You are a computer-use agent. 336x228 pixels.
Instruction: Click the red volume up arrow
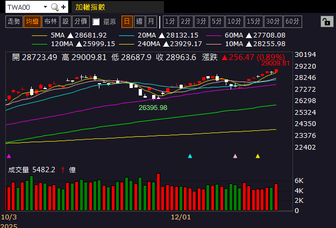pyautogui.click(x=63, y=170)
